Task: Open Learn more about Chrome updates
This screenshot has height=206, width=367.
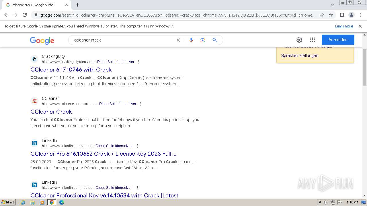Action: [x=344, y=26]
